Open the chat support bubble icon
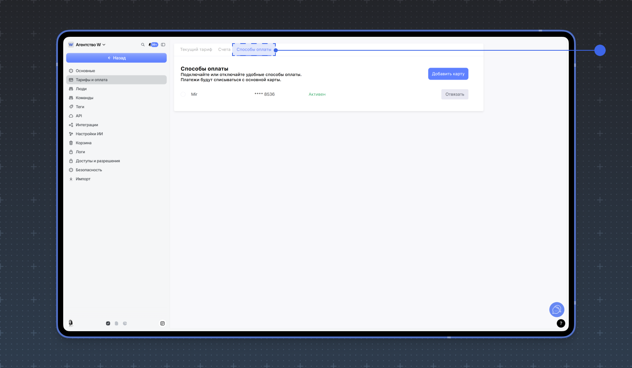This screenshot has width=632, height=368. coord(556,310)
